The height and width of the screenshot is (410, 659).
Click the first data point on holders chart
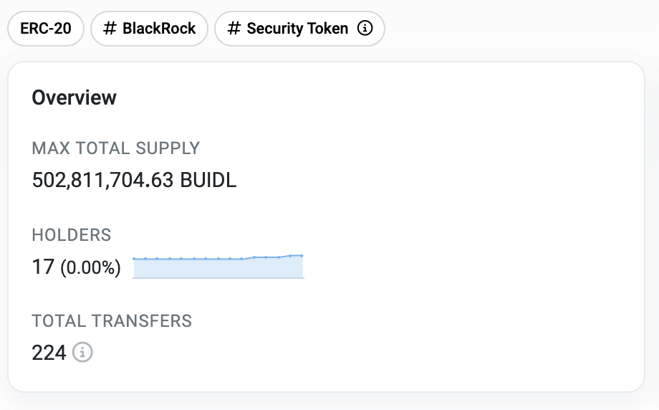pos(134,259)
